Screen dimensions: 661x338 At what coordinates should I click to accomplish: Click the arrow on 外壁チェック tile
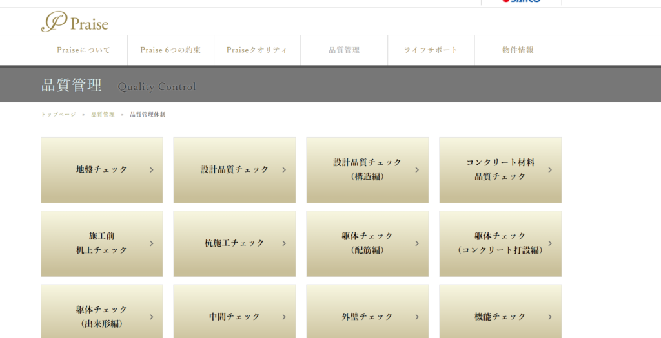click(x=417, y=317)
